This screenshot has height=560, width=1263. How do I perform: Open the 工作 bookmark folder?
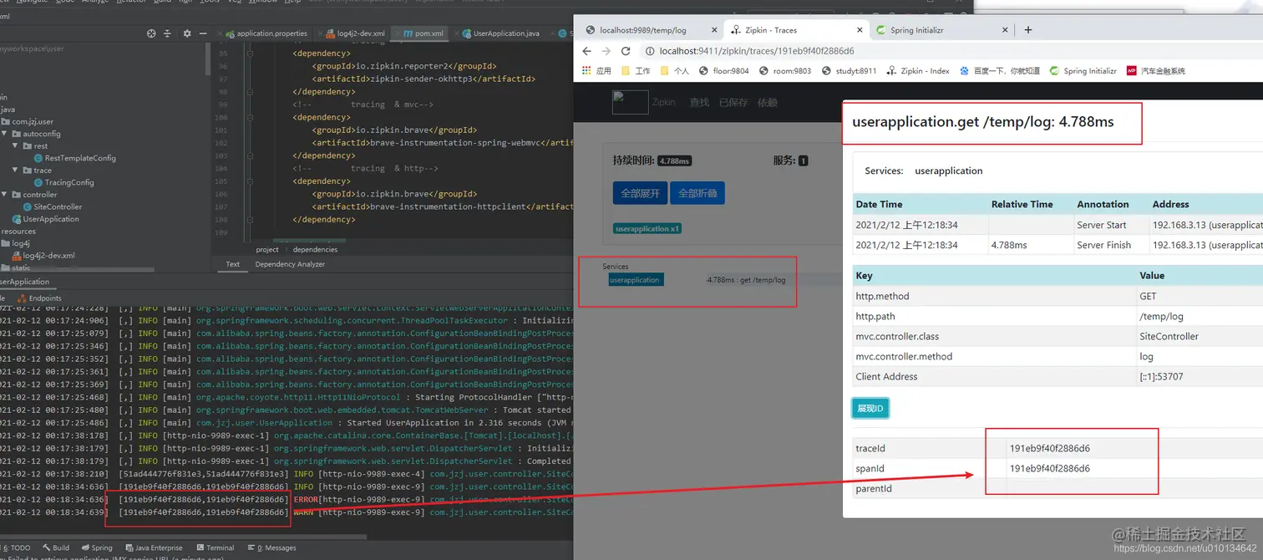pos(636,71)
